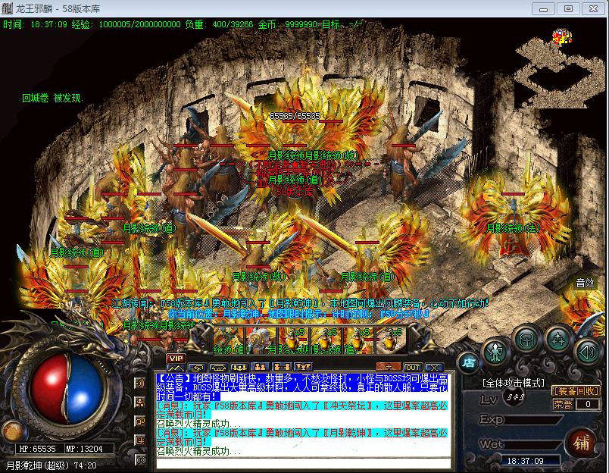Toggle the guild hierarchy chat side icon

(139, 403)
